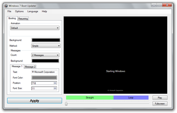Pick the boot Background color swatch
Screen dimensions: 177x113
[46, 40]
